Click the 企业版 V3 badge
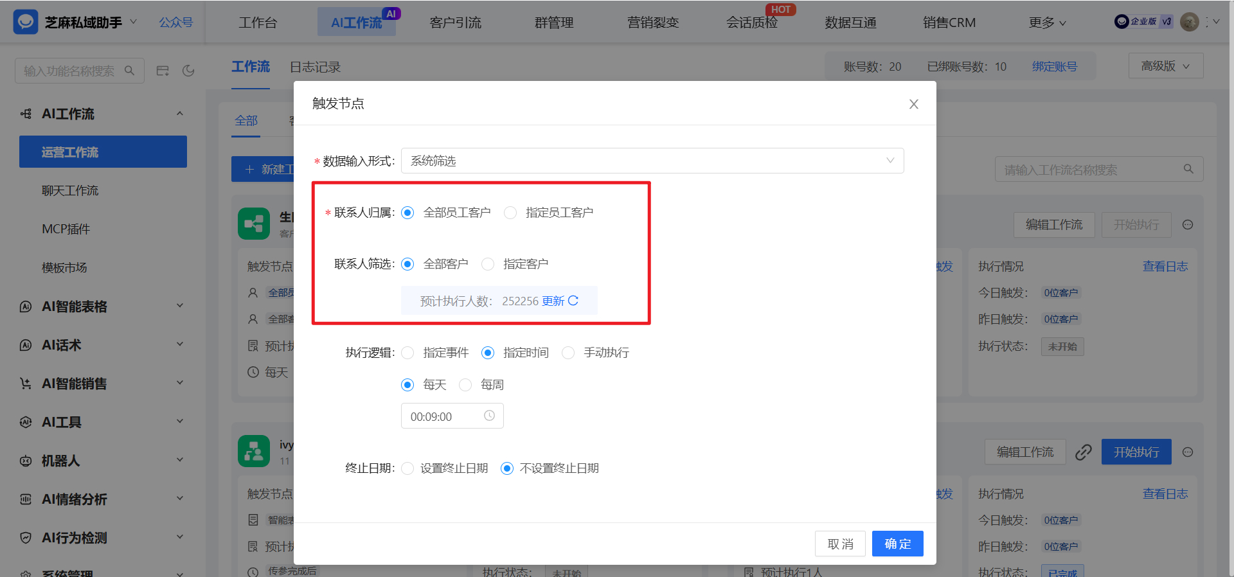This screenshot has height=577, width=1234. click(1143, 22)
